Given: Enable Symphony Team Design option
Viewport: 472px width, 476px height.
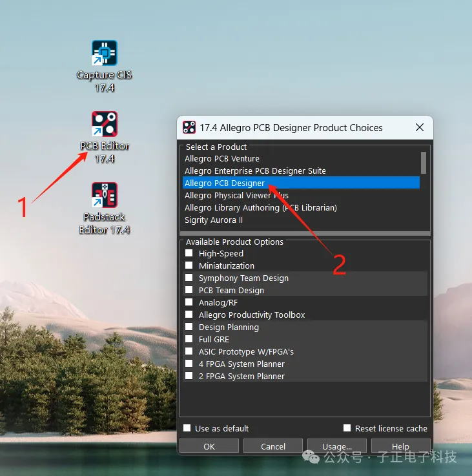Looking at the screenshot, I should click(x=189, y=278).
